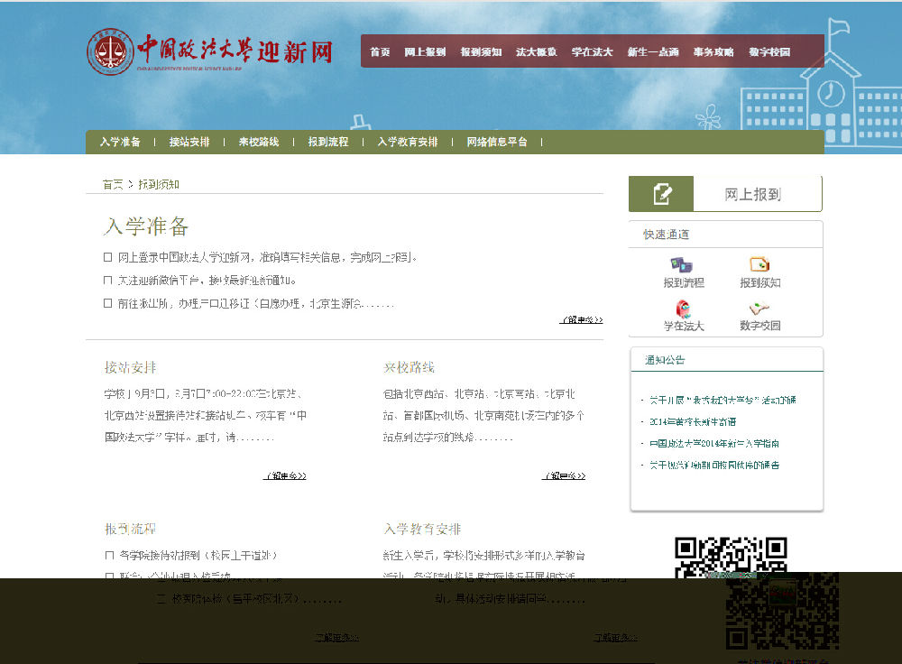The height and width of the screenshot is (664, 902).
Task: Open 报到须知 in the top navigation bar
Action: click(481, 51)
